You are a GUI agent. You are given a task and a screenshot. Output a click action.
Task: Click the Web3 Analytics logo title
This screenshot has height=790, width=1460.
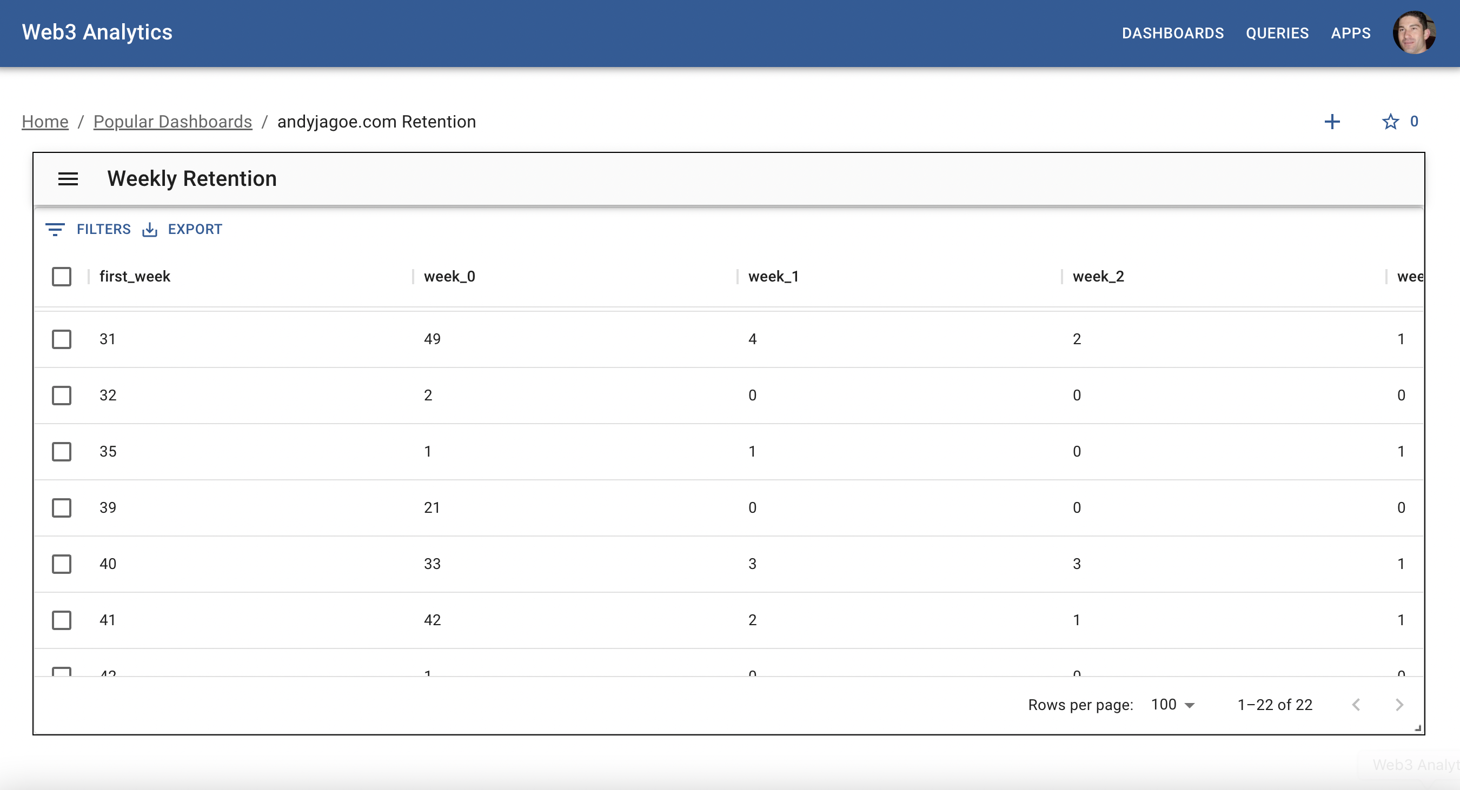coord(97,32)
